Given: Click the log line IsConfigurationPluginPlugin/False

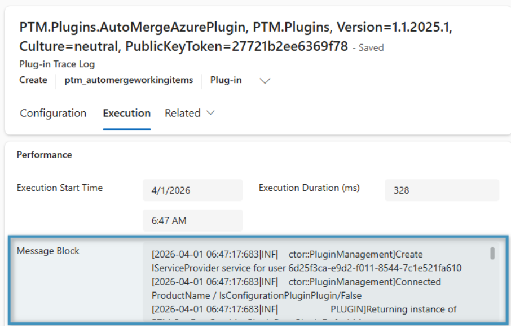Looking at the screenshot, I should [x=257, y=296].
